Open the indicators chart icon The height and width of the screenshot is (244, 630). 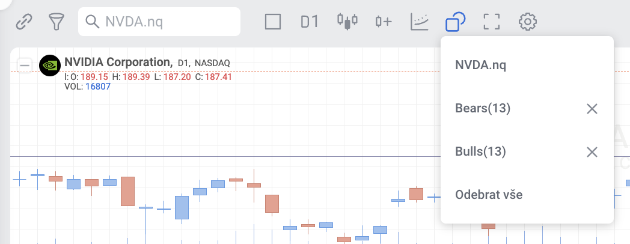(420, 22)
